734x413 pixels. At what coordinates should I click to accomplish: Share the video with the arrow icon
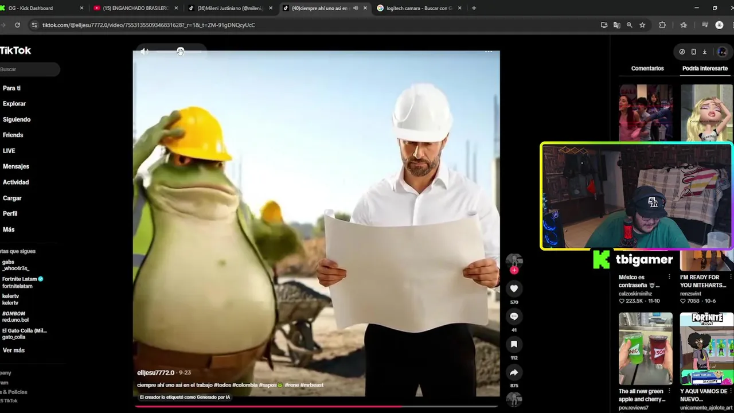point(514,372)
